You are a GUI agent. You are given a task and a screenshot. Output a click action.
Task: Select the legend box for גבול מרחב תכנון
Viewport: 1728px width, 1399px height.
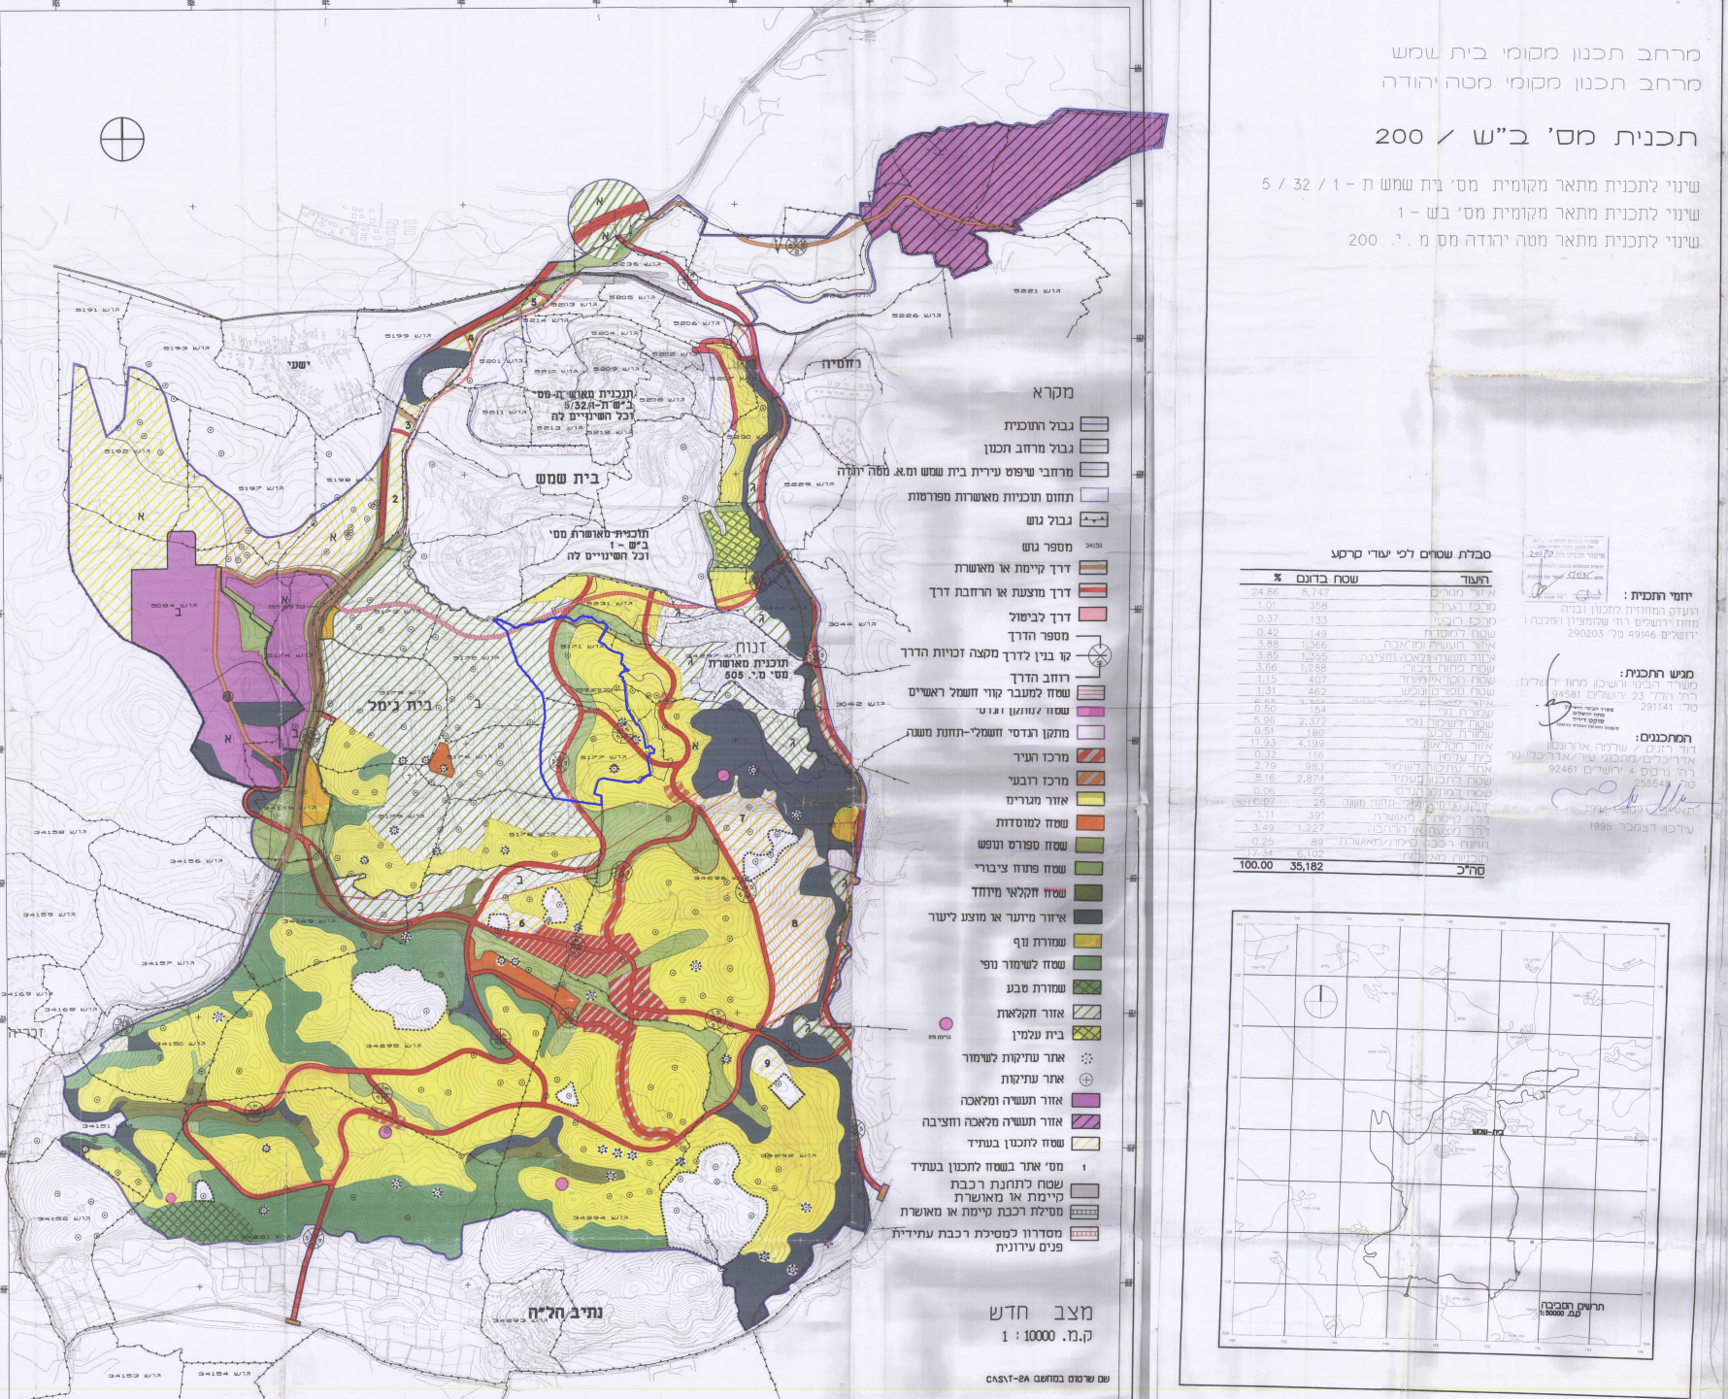tap(1094, 448)
